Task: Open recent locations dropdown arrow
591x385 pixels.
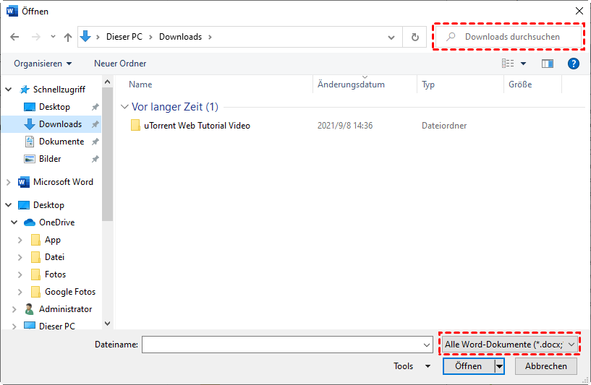Action: pyautogui.click(x=53, y=37)
